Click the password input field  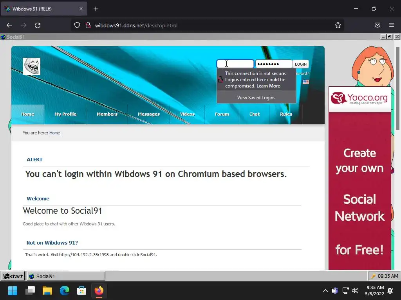pos(274,64)
